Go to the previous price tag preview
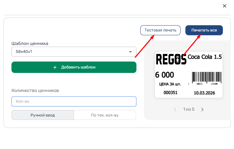This screenshot has width=234, height=149. 175,110
